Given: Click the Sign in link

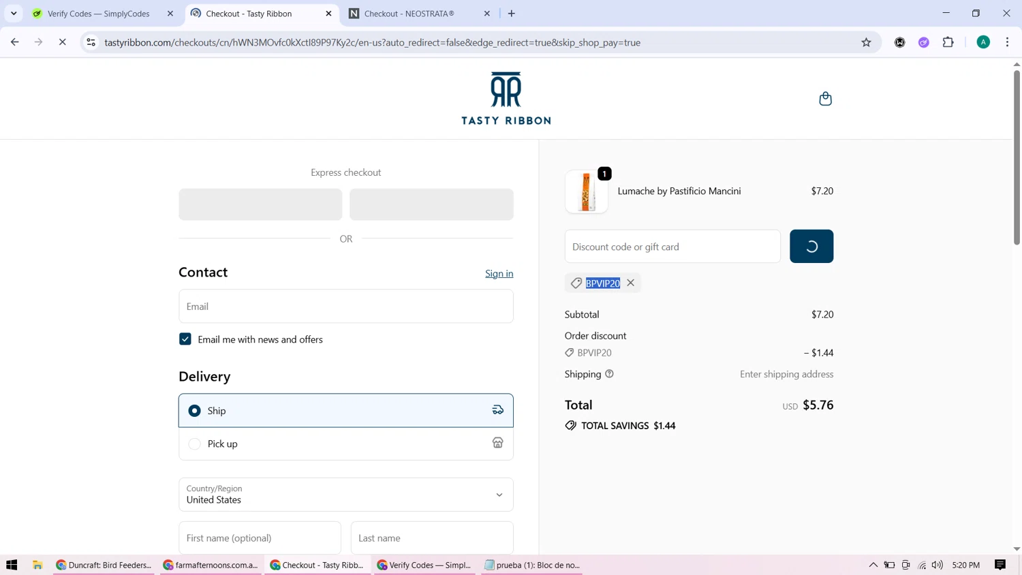Looking at the screenshot, I should coord(499,273).
